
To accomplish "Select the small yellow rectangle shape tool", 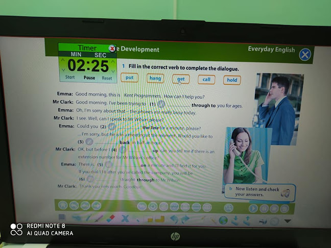I will pyautogui.click(x=149, y=219).
